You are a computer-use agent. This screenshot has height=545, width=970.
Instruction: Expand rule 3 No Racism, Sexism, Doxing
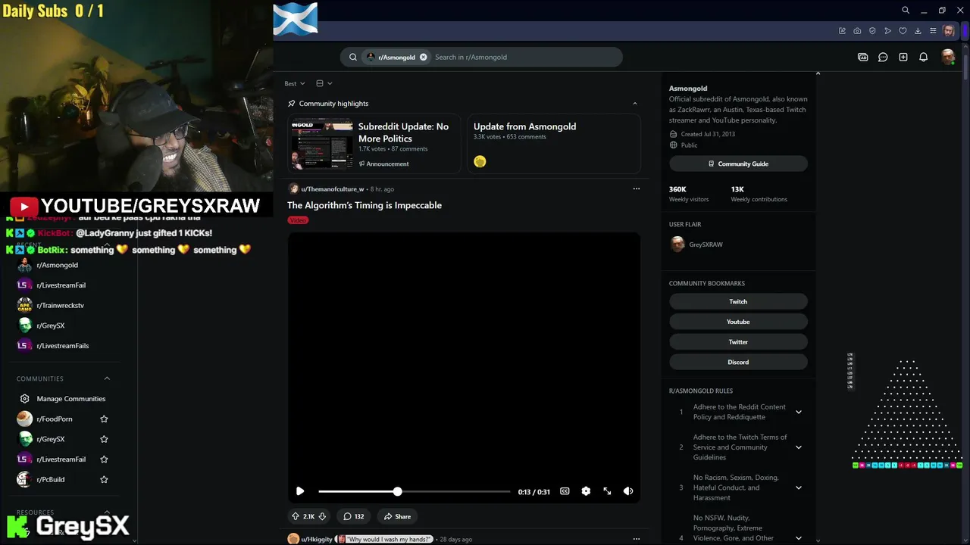point(798,487)
